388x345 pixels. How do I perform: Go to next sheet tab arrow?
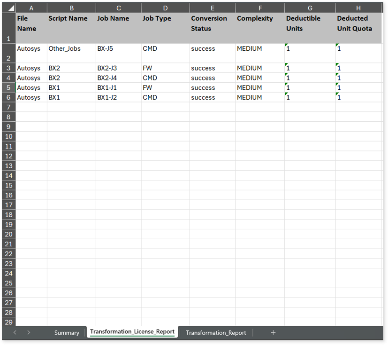(x=29, y=332)
